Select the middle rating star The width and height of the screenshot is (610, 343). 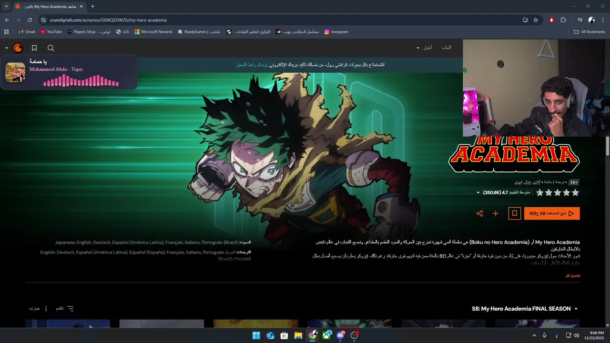click(558, 193)
